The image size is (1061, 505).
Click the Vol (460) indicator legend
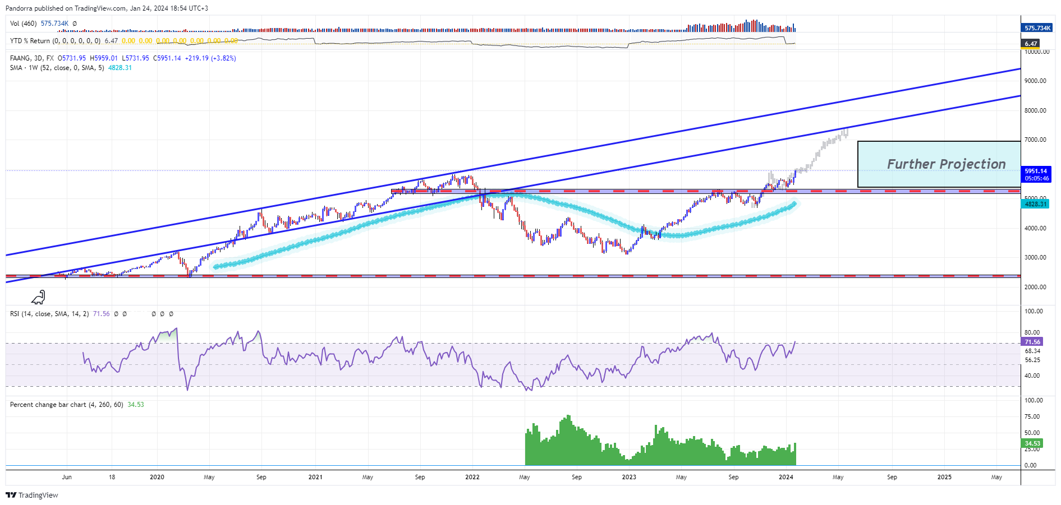23,24
